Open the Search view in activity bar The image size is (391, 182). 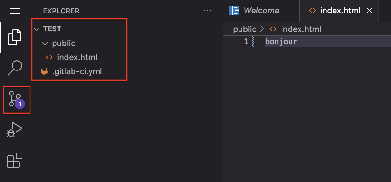click(x=15, y=68)
